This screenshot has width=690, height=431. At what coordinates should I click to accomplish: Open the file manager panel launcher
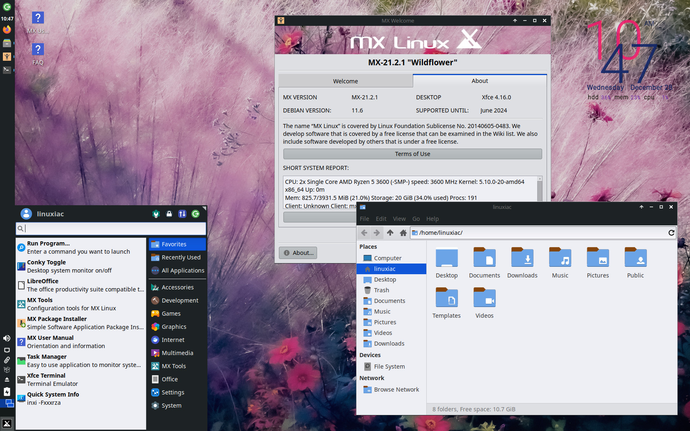coord(7,43)
